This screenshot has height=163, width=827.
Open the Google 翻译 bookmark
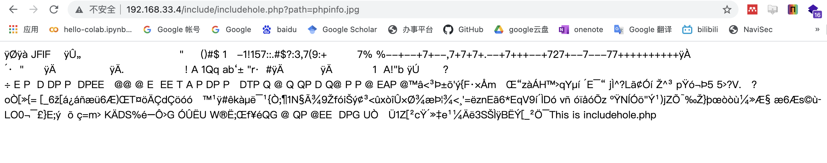click(x=643, y=30)
